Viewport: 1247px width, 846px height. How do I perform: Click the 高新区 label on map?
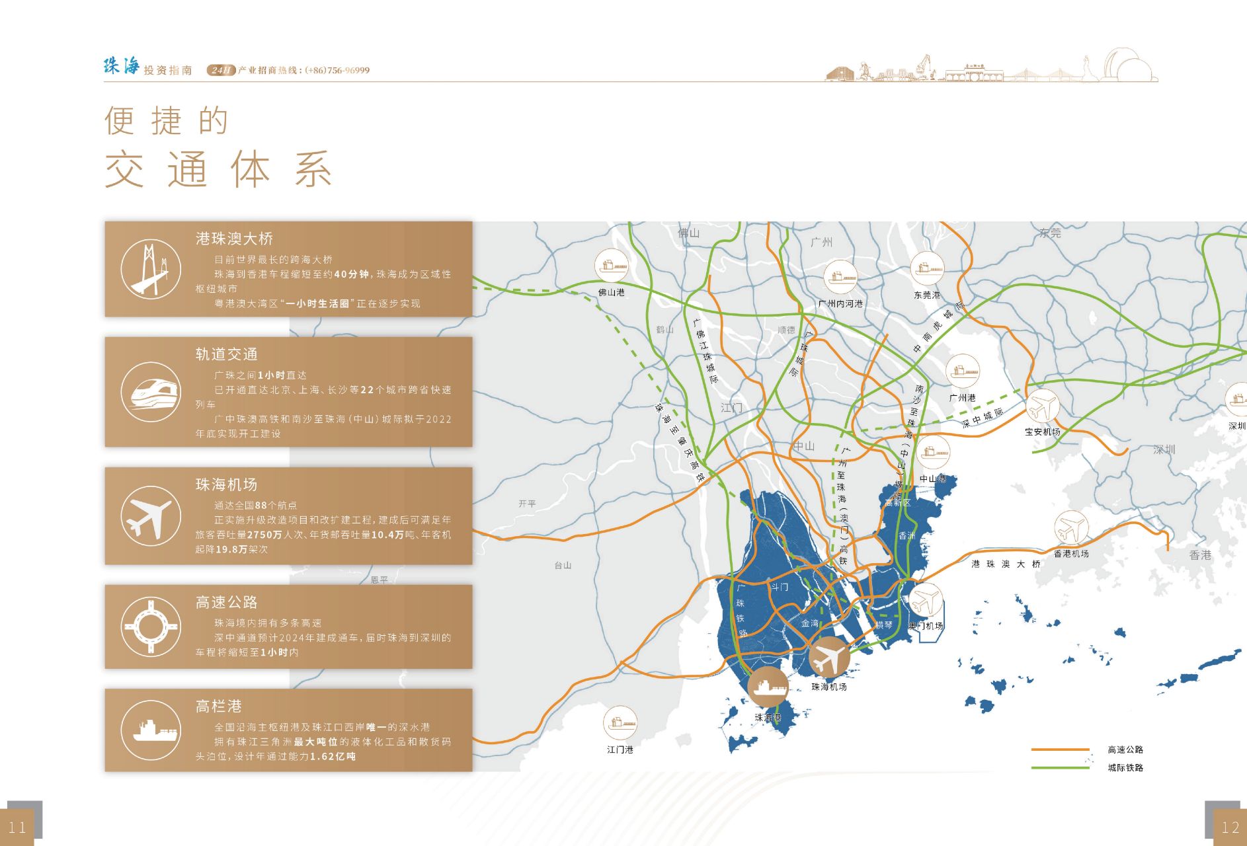[x=898, y=503]
